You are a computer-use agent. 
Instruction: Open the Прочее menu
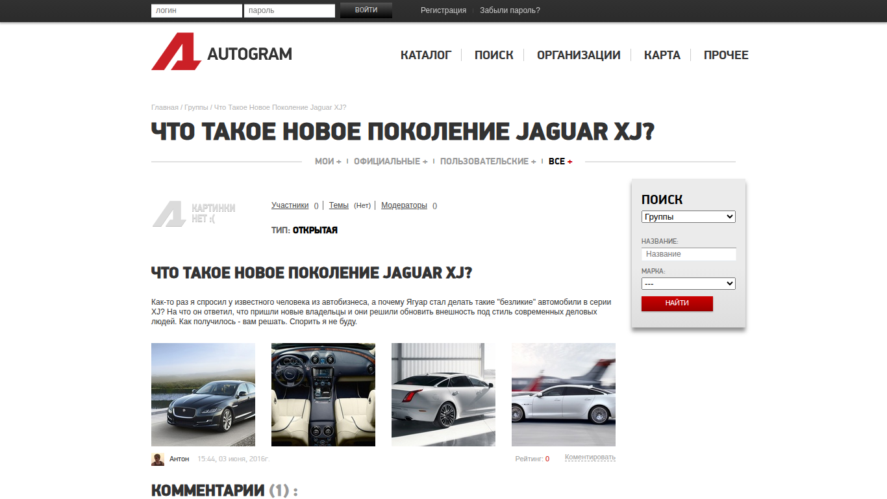click(x=726, y=55)
